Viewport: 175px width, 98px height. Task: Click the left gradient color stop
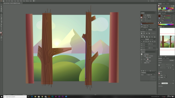(142, 24)
